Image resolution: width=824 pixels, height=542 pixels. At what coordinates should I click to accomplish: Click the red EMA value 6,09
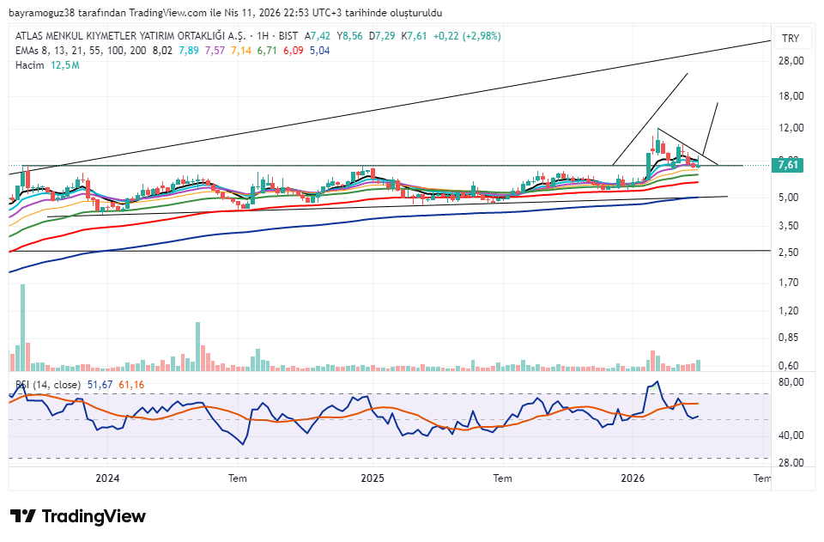coord(294,51)
